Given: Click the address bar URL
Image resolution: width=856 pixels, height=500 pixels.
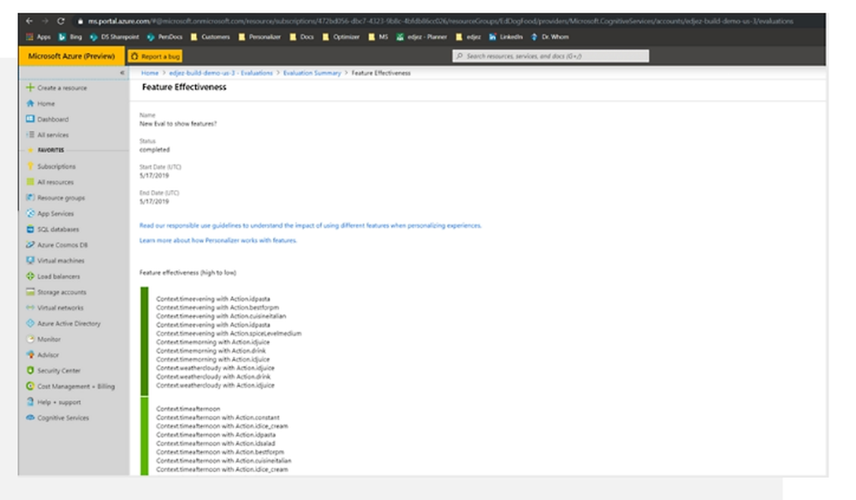Looking at the screenshot, I should coord(440,21).
